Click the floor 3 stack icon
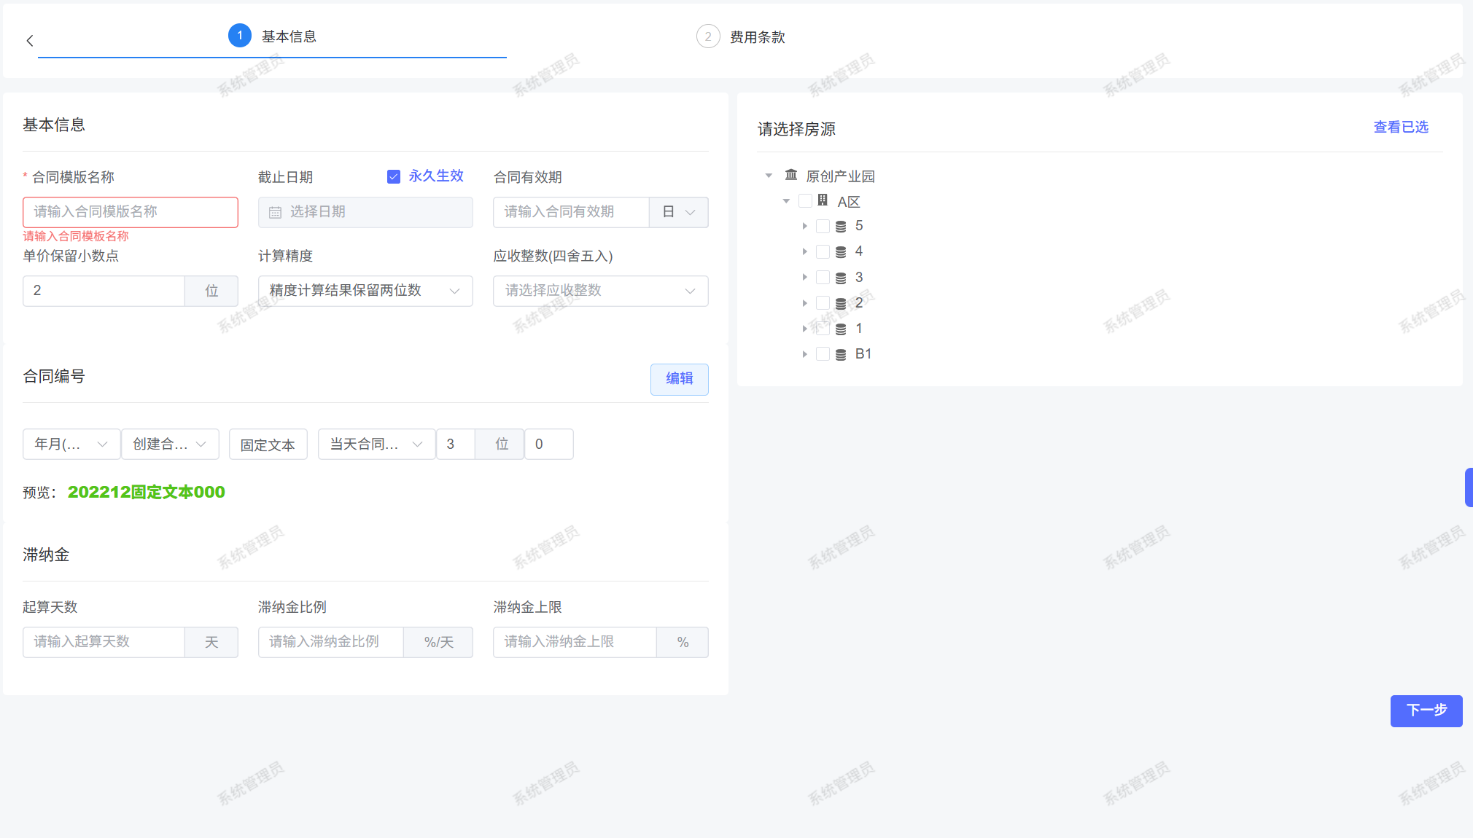1473x838 pixels. pyautogui.click(x=841, y=278)
